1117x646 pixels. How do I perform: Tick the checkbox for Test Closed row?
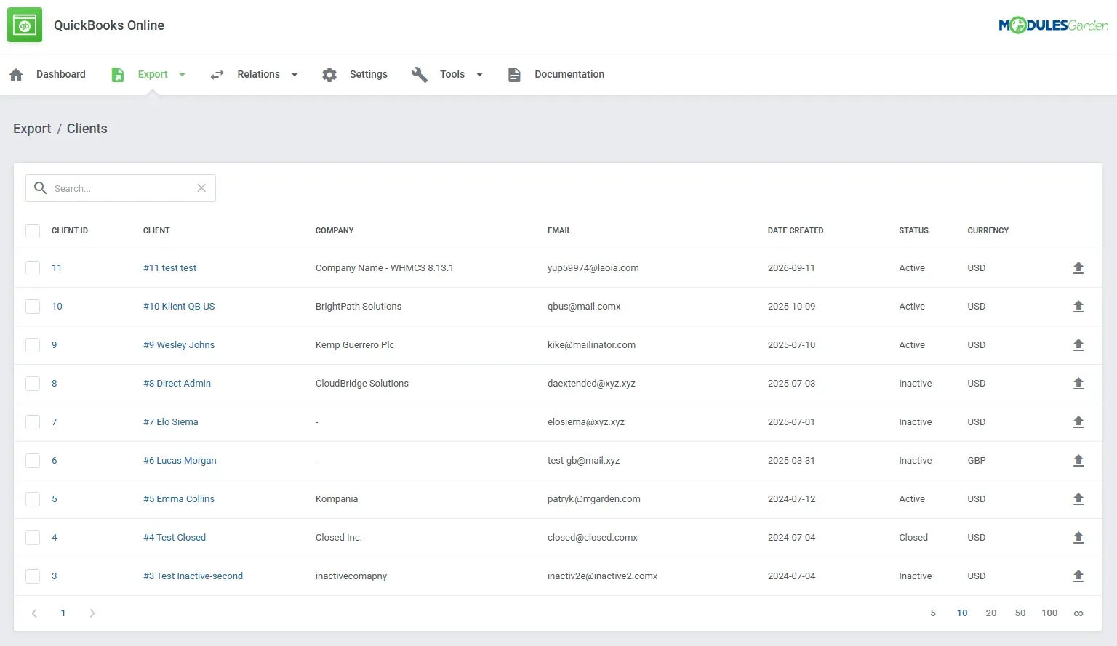tap(33, 538)
